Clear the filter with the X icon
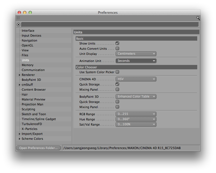This screenshot has height=173, width=216. (x=18, y=25)
